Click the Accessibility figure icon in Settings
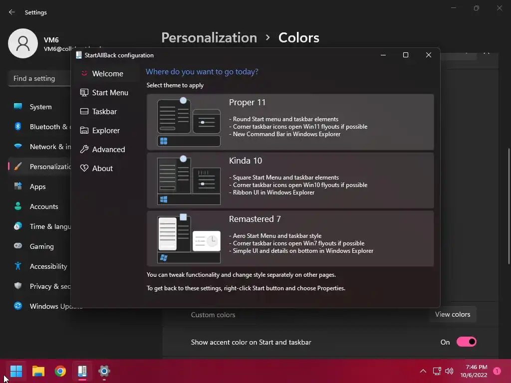Screen dimensions: 511x383 tap(18, 266)
